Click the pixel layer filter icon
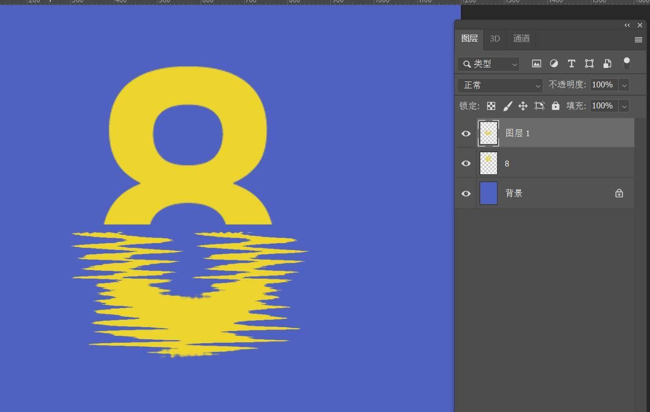The image size is (650, 412). (x=536, y=63)
